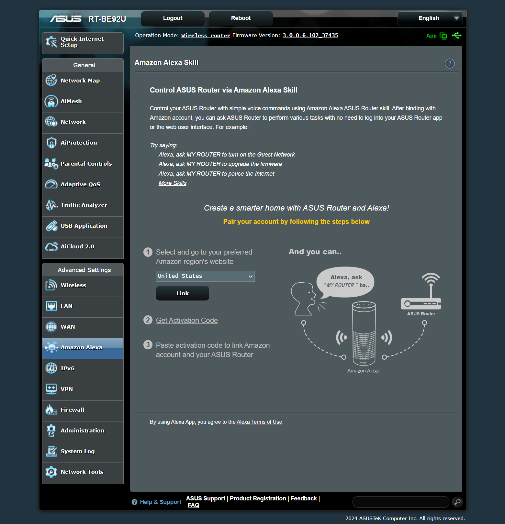Open Administration menu label
Viewport: 505px width, 524px height.
[x=83, y=431]
